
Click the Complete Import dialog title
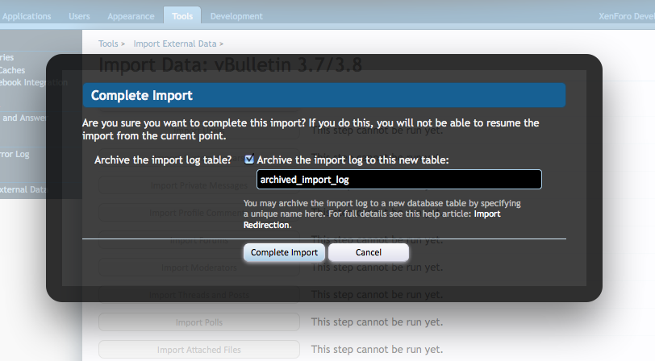click(x=142, y=96)
